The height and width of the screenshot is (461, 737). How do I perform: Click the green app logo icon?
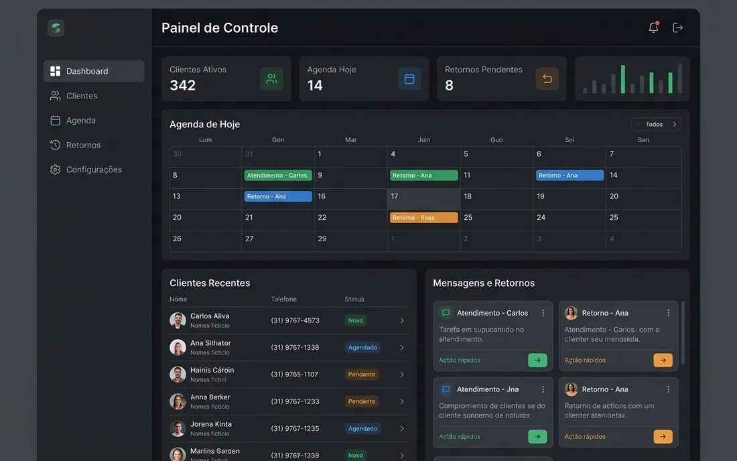(56, 27)
